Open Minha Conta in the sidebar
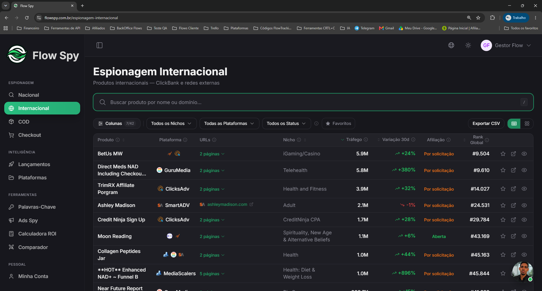This screenshot has width=542, height=291. [42, 276]
